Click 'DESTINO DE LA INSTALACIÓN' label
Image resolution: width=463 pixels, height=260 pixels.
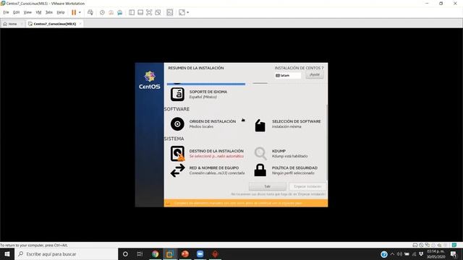pos(216,151)
